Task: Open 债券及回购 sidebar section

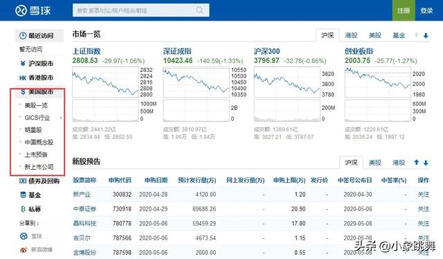Action: pos(39,181)
